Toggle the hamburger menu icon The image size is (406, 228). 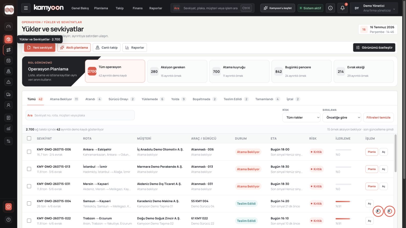coord(26,8)
